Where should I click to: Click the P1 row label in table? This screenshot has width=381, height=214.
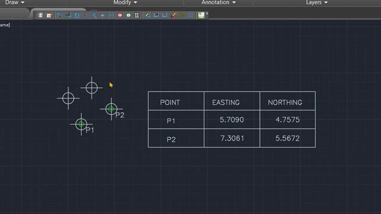point(171,121)
